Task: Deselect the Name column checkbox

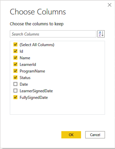Action: pyautogui.click(x=15, y=58)
